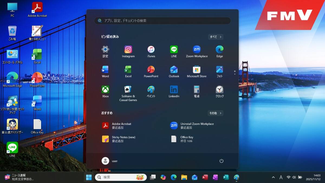Open the クロック (Clock) app
This screenshot has height=183, width=325.
coord(220,92)
